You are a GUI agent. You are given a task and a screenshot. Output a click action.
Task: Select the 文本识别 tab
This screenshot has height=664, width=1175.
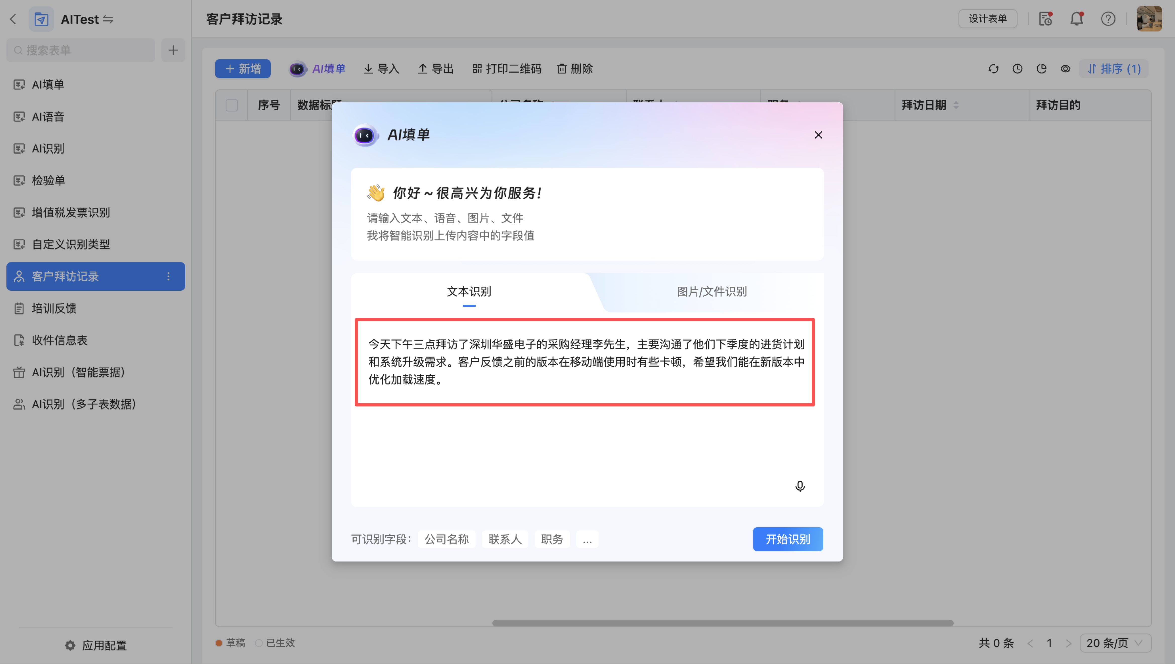click(x=468, y=292)
